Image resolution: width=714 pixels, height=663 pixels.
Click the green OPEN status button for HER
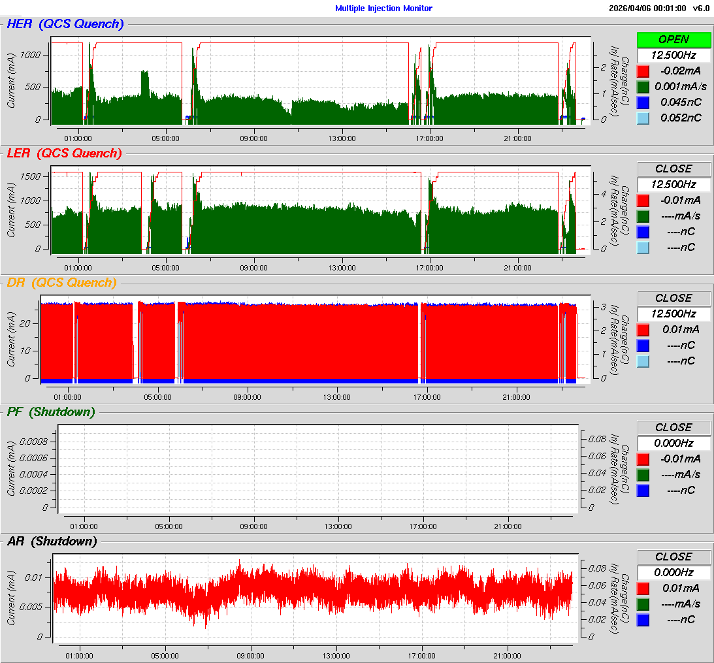(x=673, y=39)
